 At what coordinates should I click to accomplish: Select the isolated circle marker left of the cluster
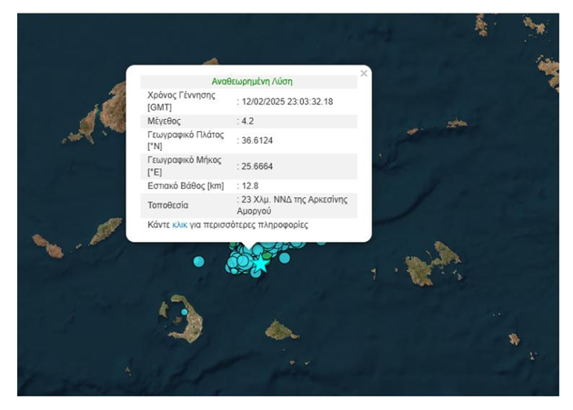pos(198,262)
